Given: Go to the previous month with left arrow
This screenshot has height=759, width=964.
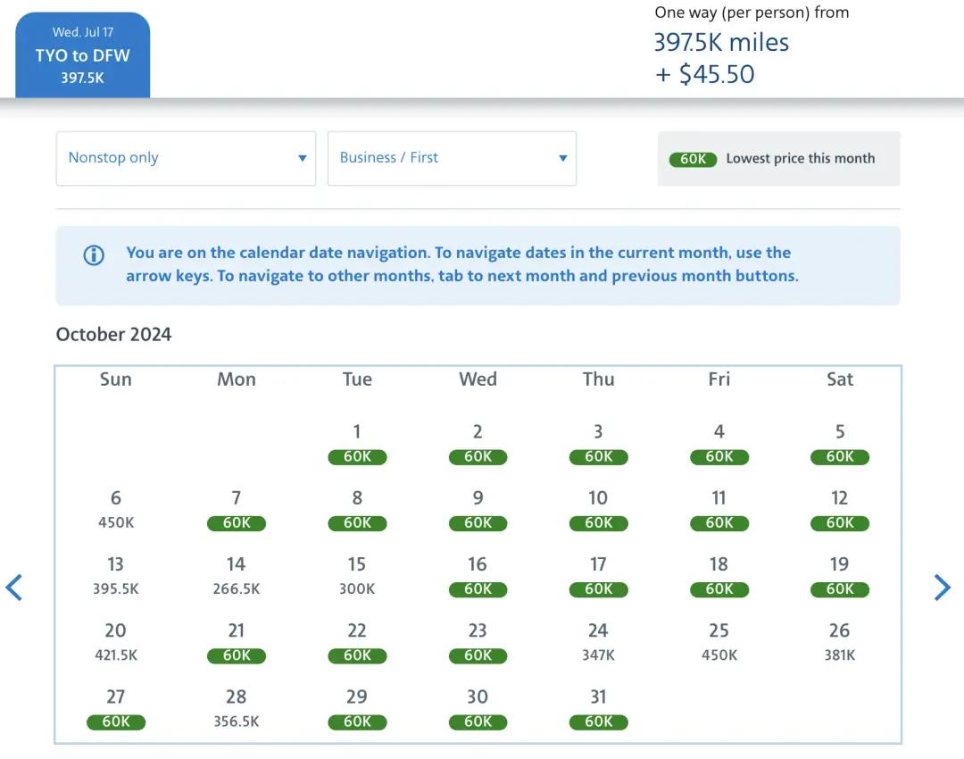Looking at the screenshot, I should 14,588.
